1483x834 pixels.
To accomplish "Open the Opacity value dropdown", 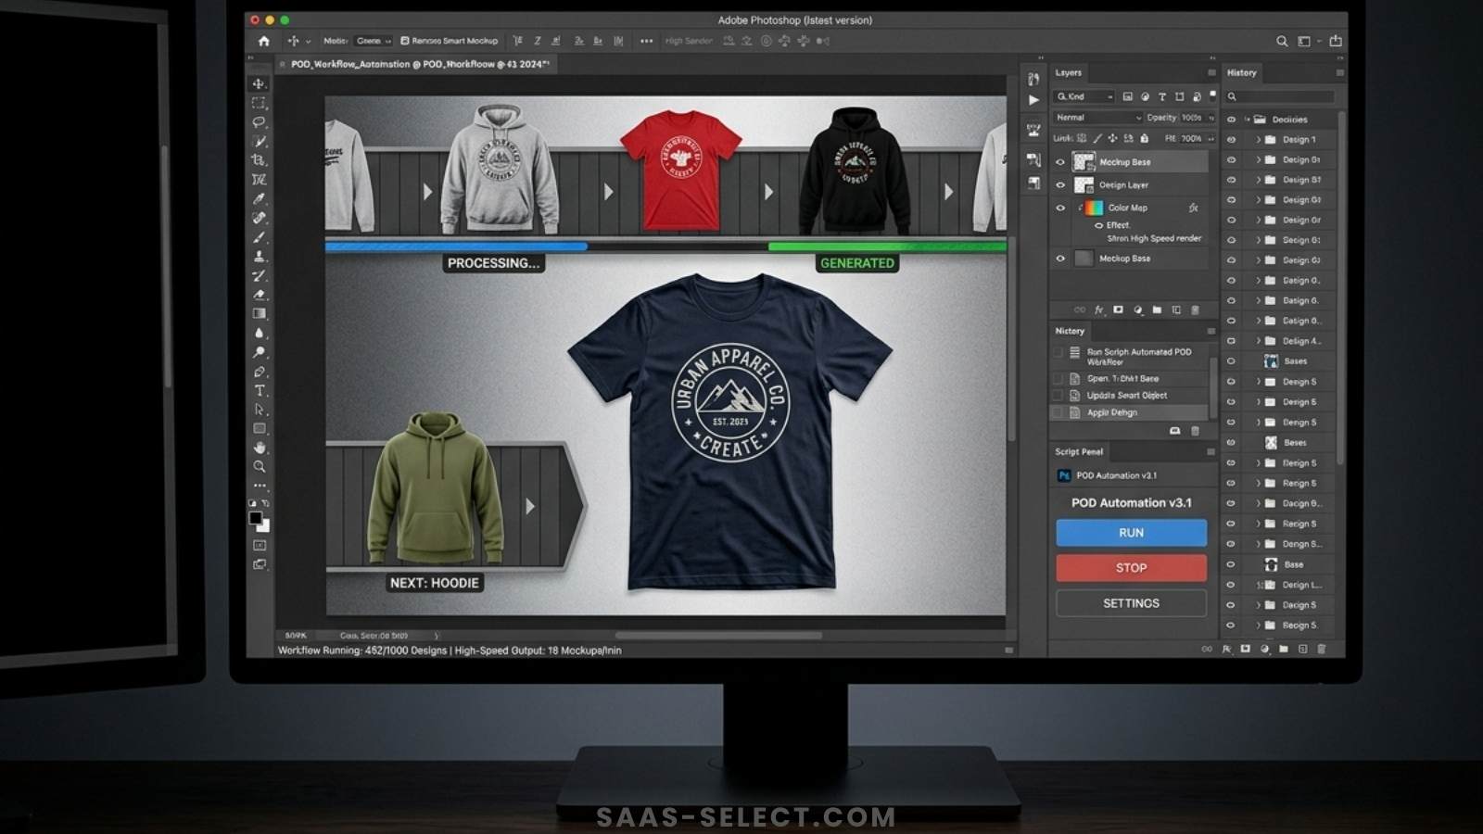I will pos(1210,118).
